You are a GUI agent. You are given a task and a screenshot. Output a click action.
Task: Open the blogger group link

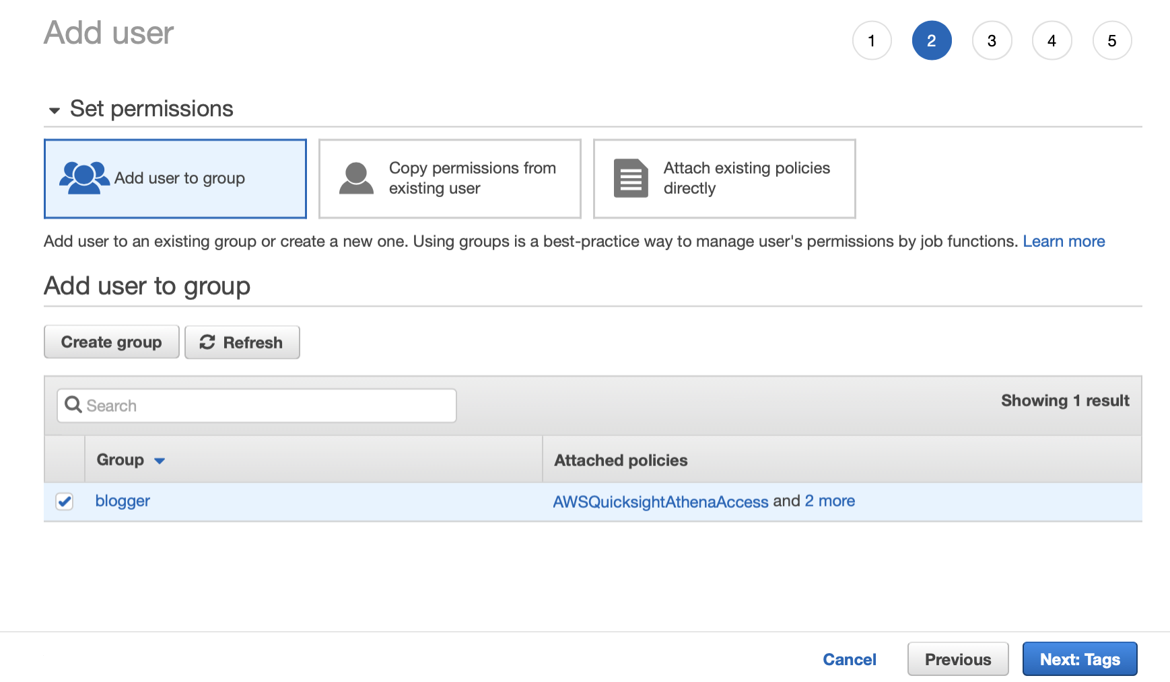123,501
